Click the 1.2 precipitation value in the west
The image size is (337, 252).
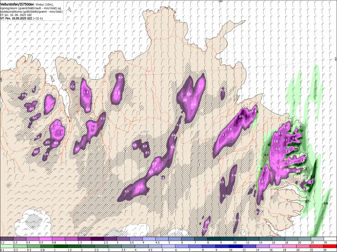pos(58,124)
